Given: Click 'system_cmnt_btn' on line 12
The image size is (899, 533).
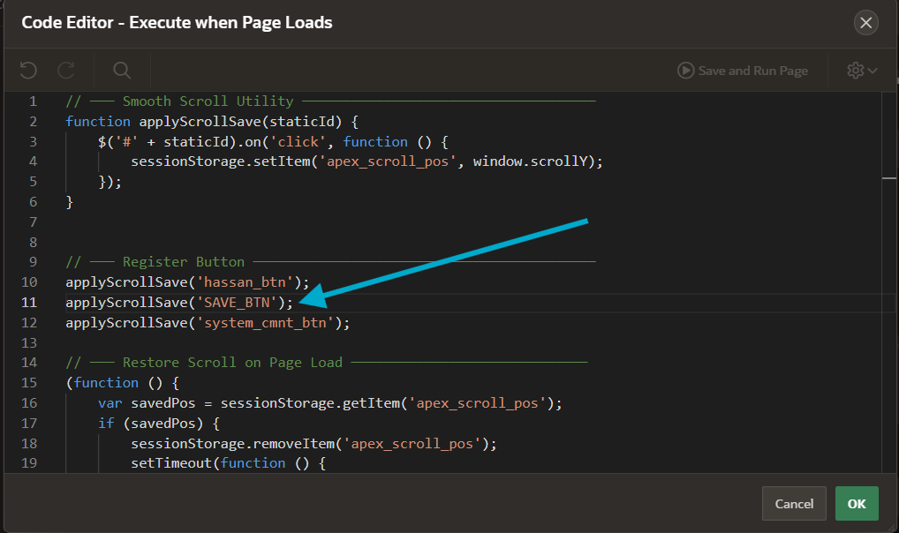Looking at the screenshot, I should (267, 322).
